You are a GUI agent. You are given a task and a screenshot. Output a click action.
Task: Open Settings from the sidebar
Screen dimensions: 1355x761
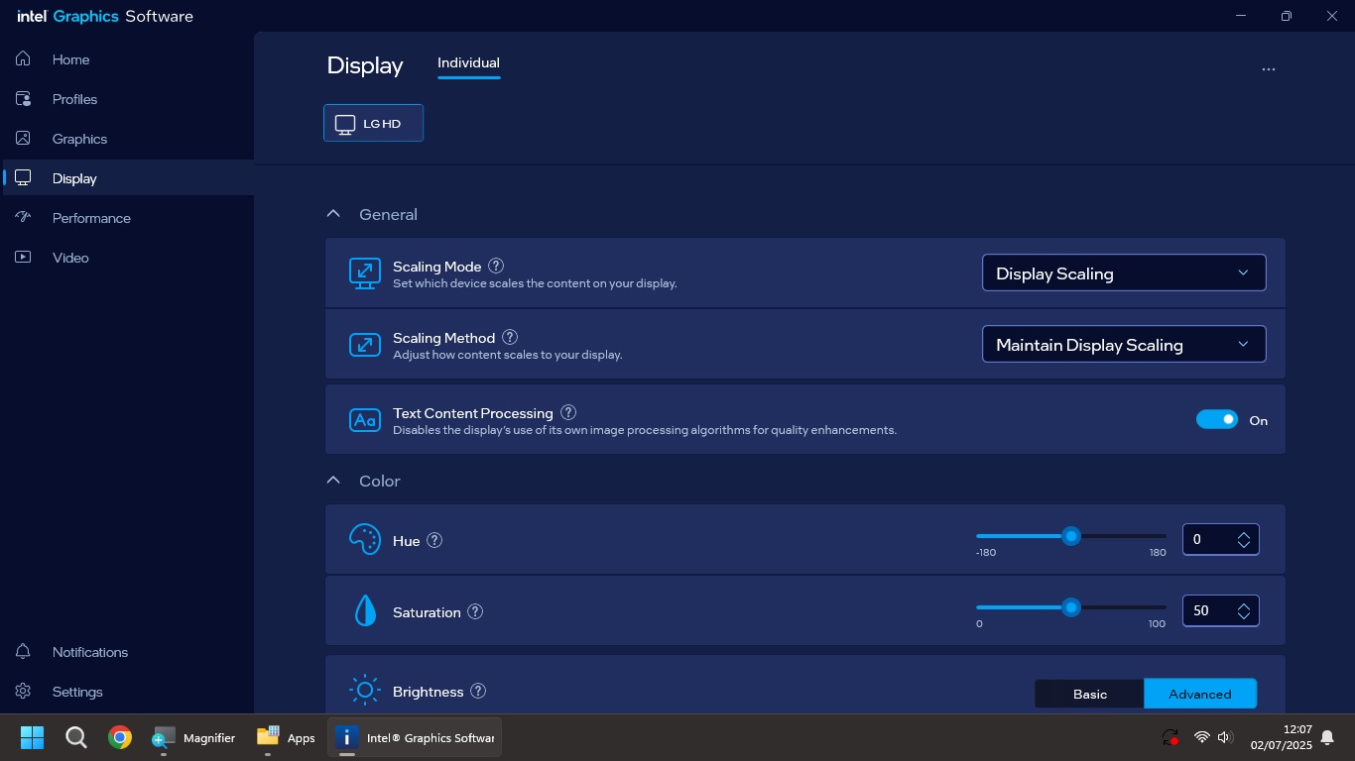[x=76, y=692]
